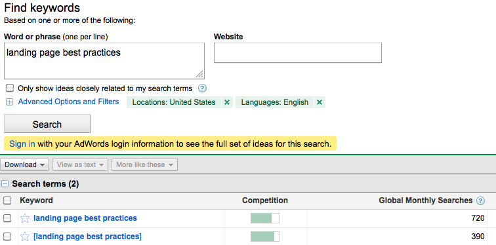Click help icon next to Global Monthly Searches

pos(480,201)
